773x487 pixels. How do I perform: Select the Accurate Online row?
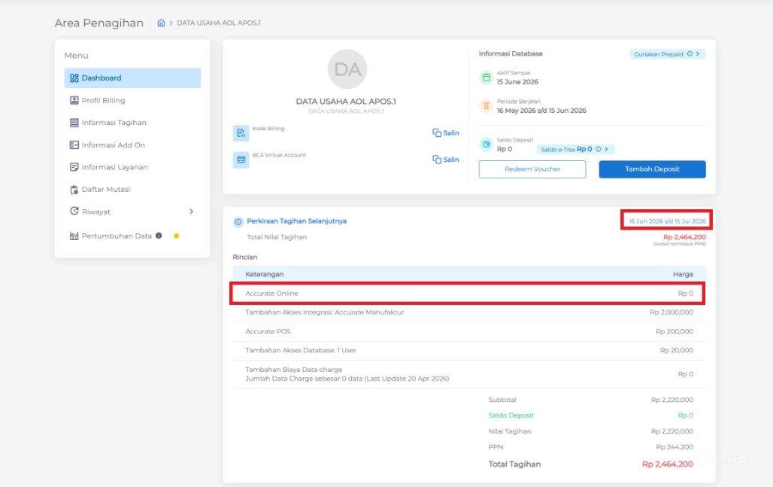point(468,293)
